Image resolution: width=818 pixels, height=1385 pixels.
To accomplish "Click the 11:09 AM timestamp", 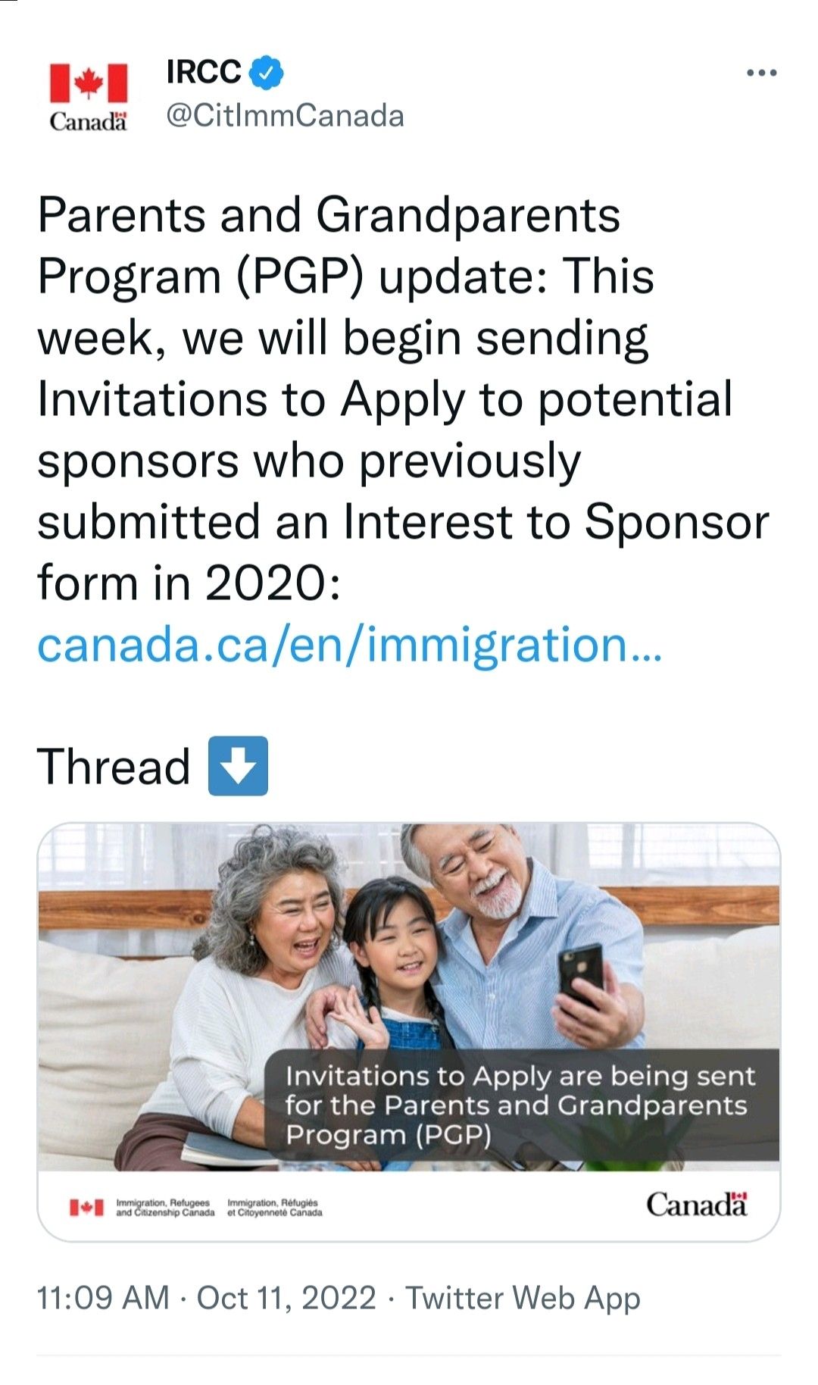I will 103,1298.
